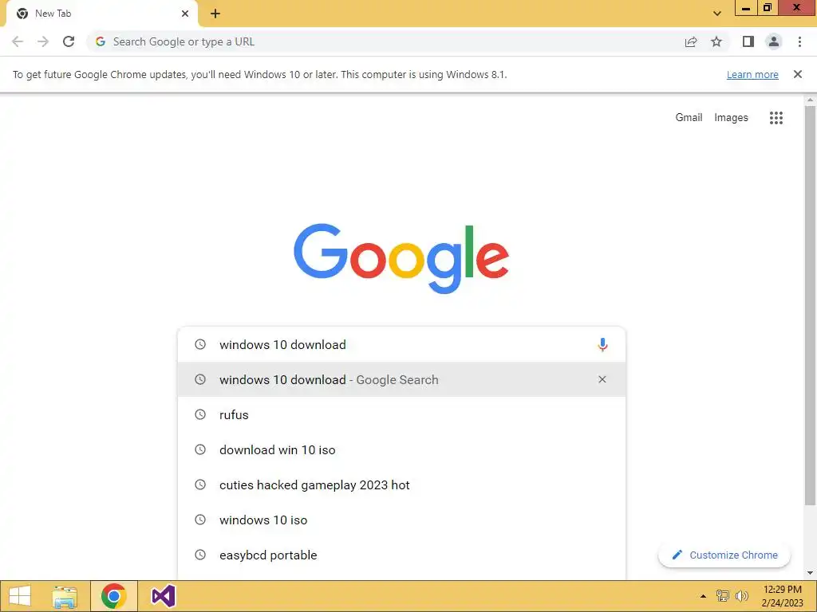Click the page vertical scrollbar

[x=811, y=305]
